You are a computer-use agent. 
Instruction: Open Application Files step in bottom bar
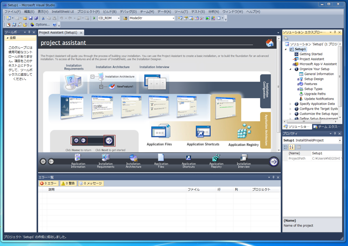pos(161,161)
